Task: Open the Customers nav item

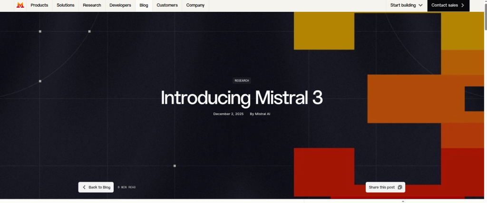Action: pos(167,5)
